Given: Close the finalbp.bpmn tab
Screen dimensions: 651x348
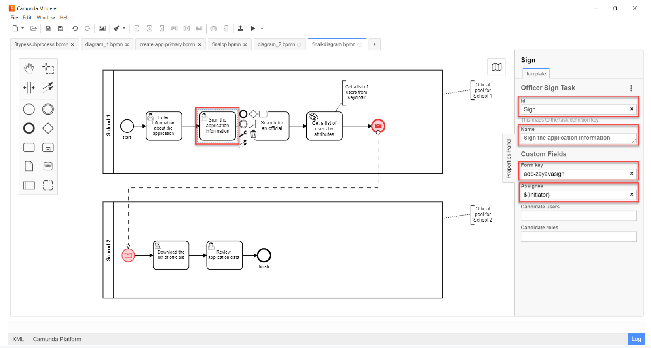Looking at the screenshot, I should (x=245, y=45).
